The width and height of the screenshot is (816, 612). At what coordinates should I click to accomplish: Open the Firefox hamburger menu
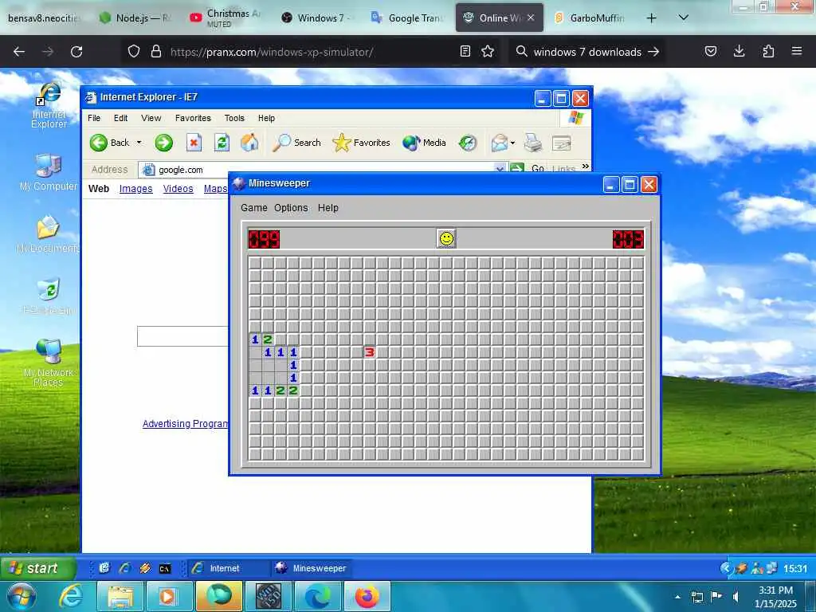click(x=797, y=51)
